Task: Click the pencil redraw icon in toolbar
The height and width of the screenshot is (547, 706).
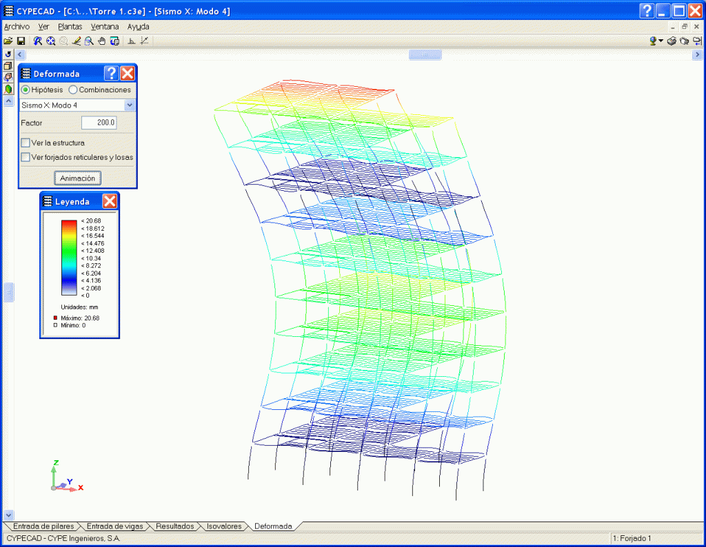Action: (x=77, y=41)
